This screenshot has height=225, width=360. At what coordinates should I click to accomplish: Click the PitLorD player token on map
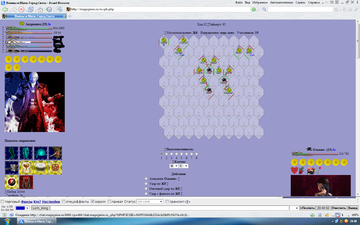pos(239,50)
